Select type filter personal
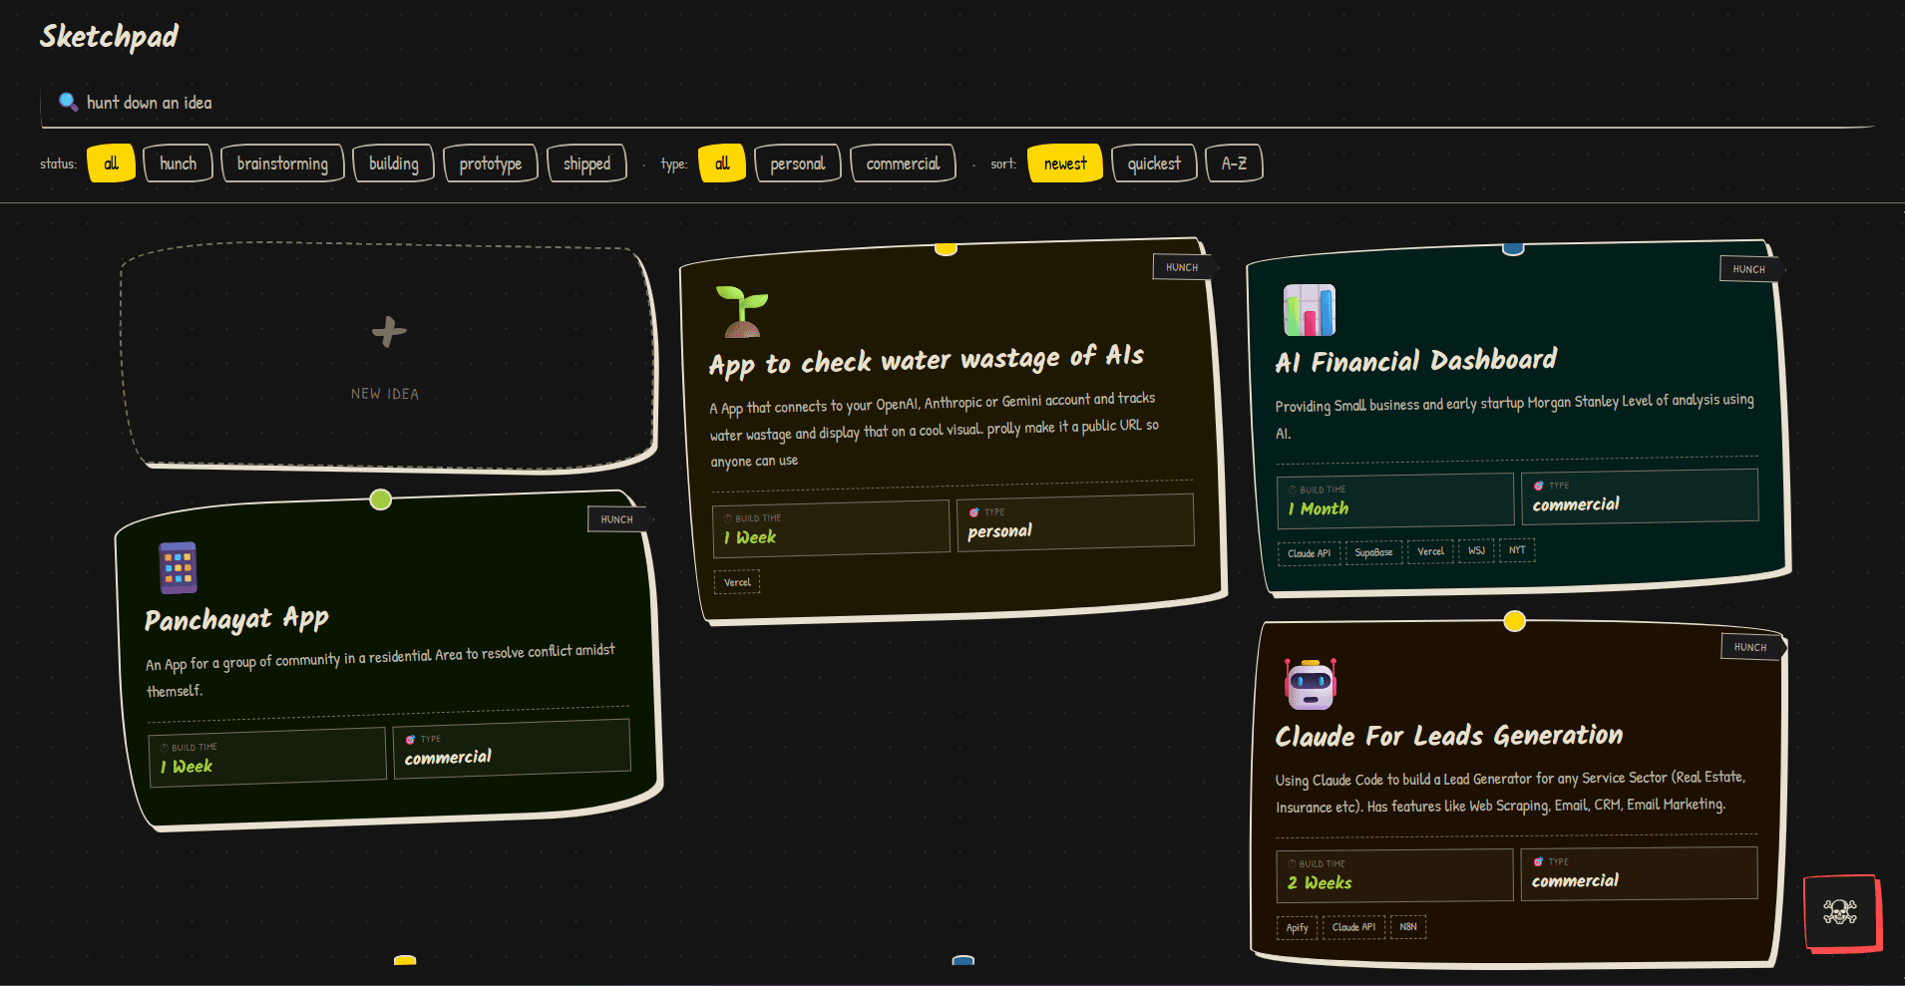The image size is (1905, 986). coord(797,164)
